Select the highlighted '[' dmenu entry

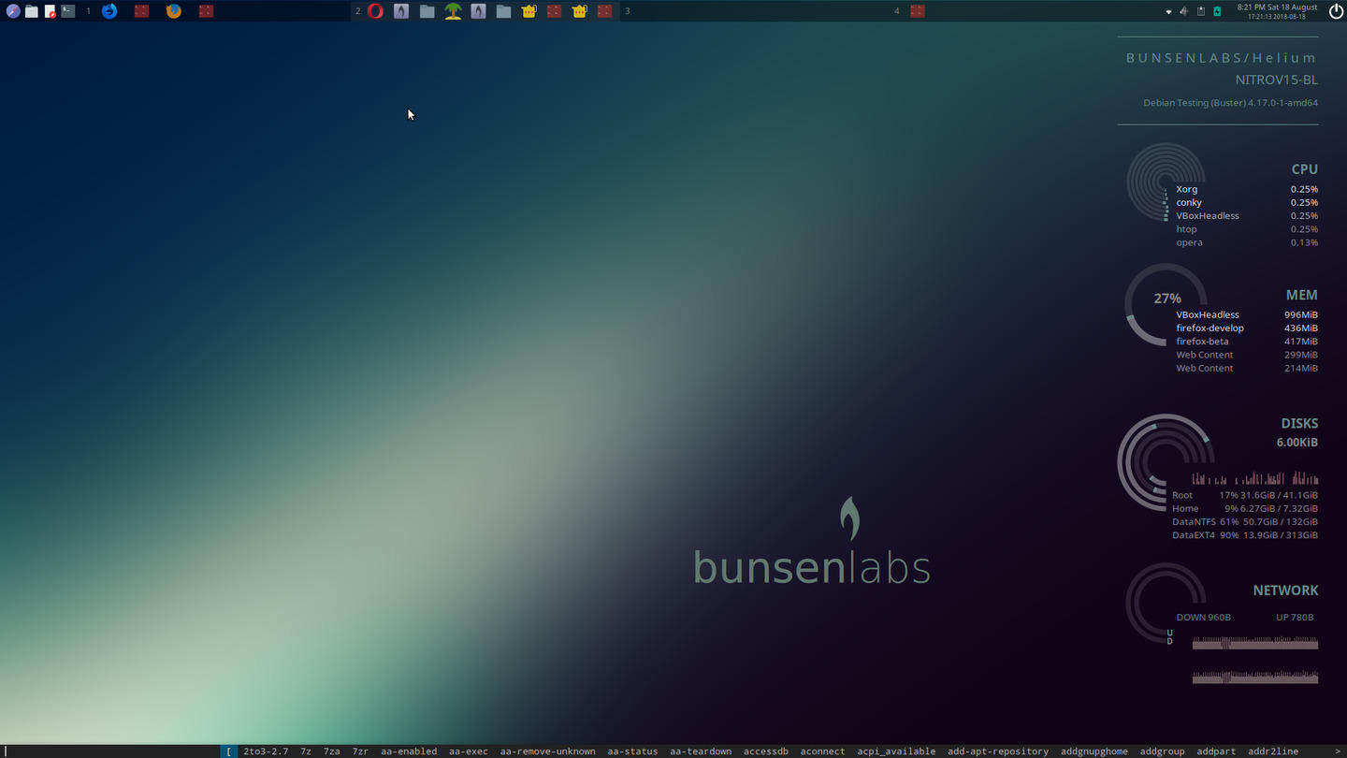tap(229, 751)
